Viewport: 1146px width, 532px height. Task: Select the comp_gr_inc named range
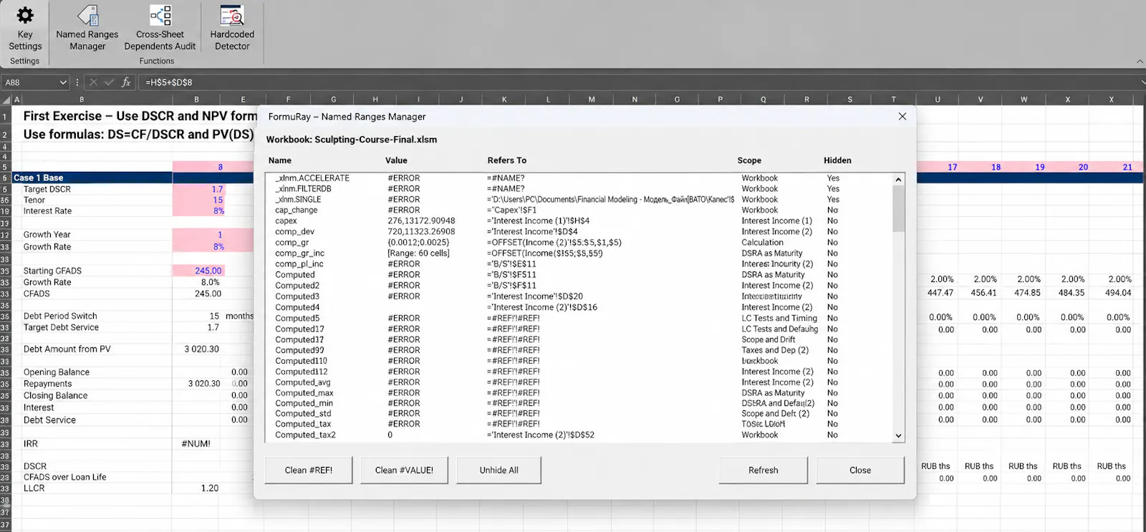click(579, 253)
